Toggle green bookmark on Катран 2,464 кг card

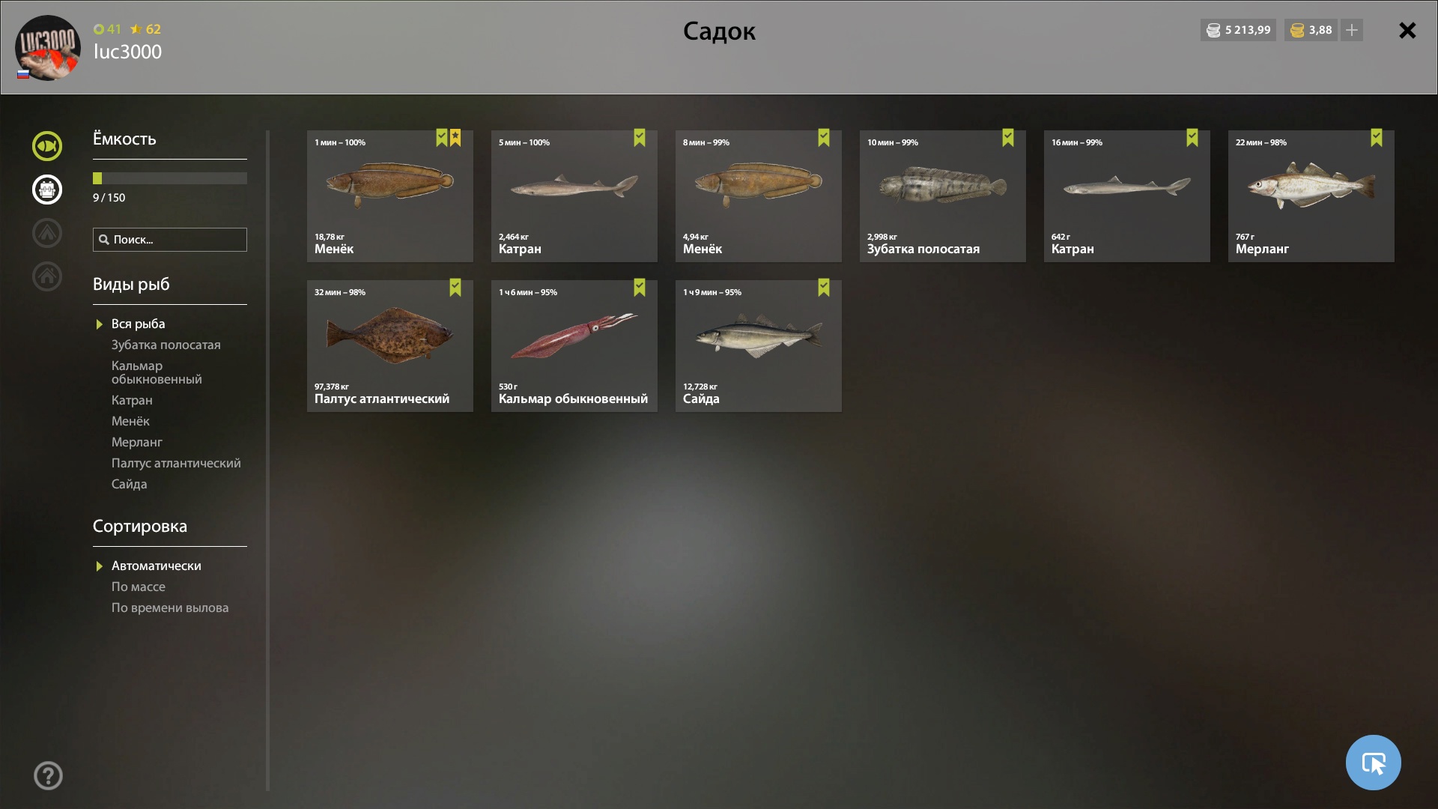click(640, 138)
